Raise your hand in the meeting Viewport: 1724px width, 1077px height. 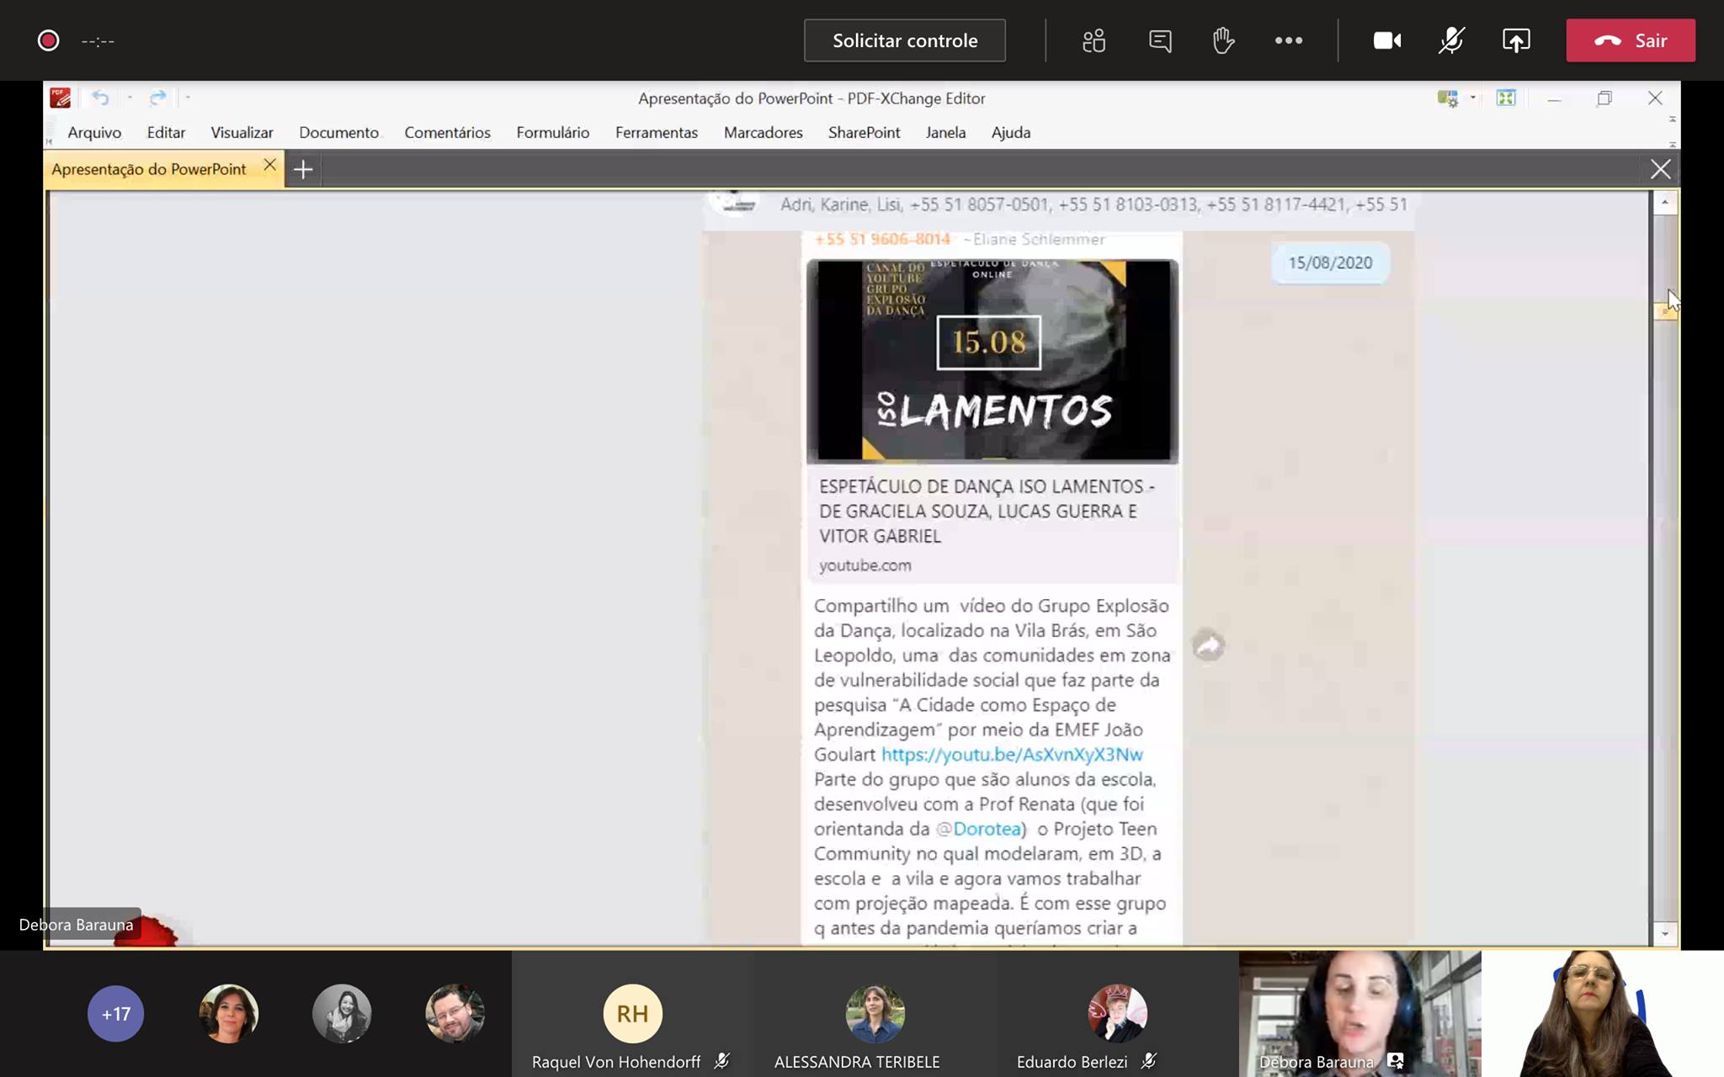click(x=1223, y=40)
